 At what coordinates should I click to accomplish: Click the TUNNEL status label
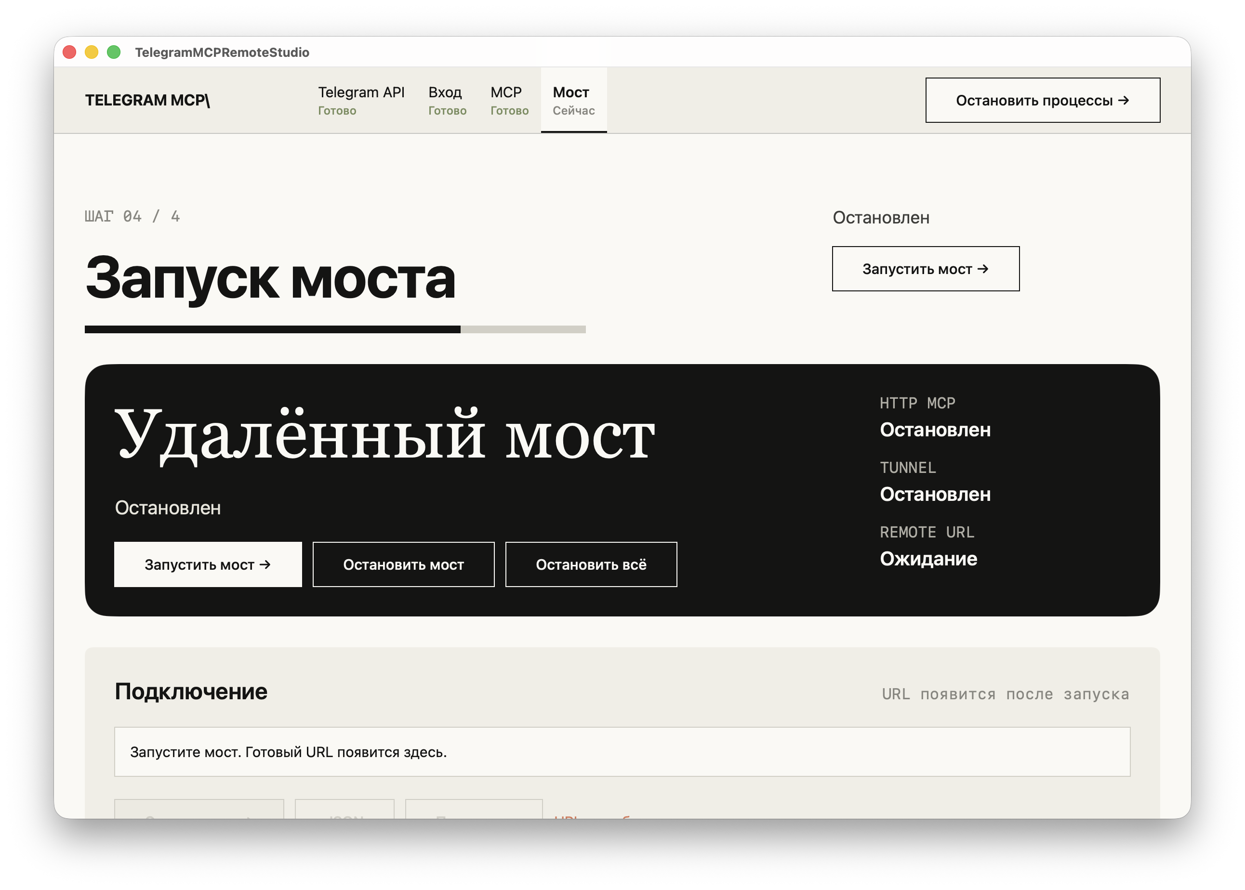coord(908,468)
